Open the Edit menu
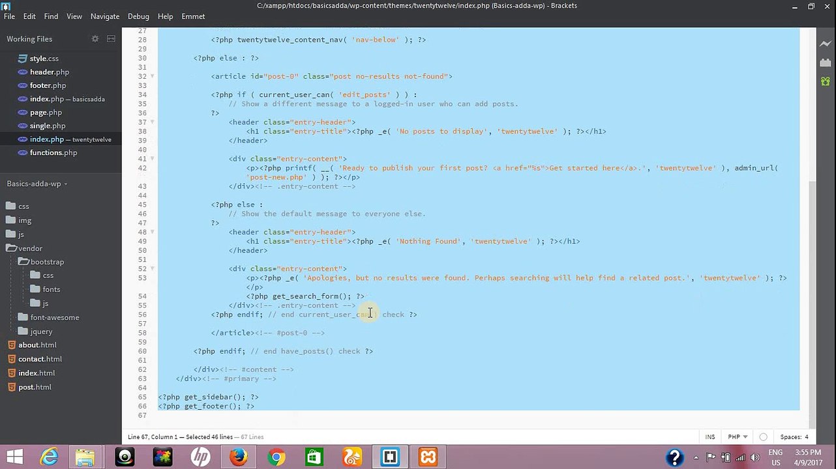Screen dimensions: 836x469 click(29, 16)
